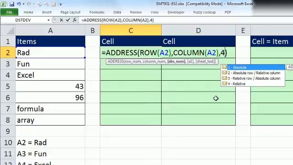The image size is (293, 165).
Task: Save the workbook from Quick Access Toolbar
Action: pos(12,4)
